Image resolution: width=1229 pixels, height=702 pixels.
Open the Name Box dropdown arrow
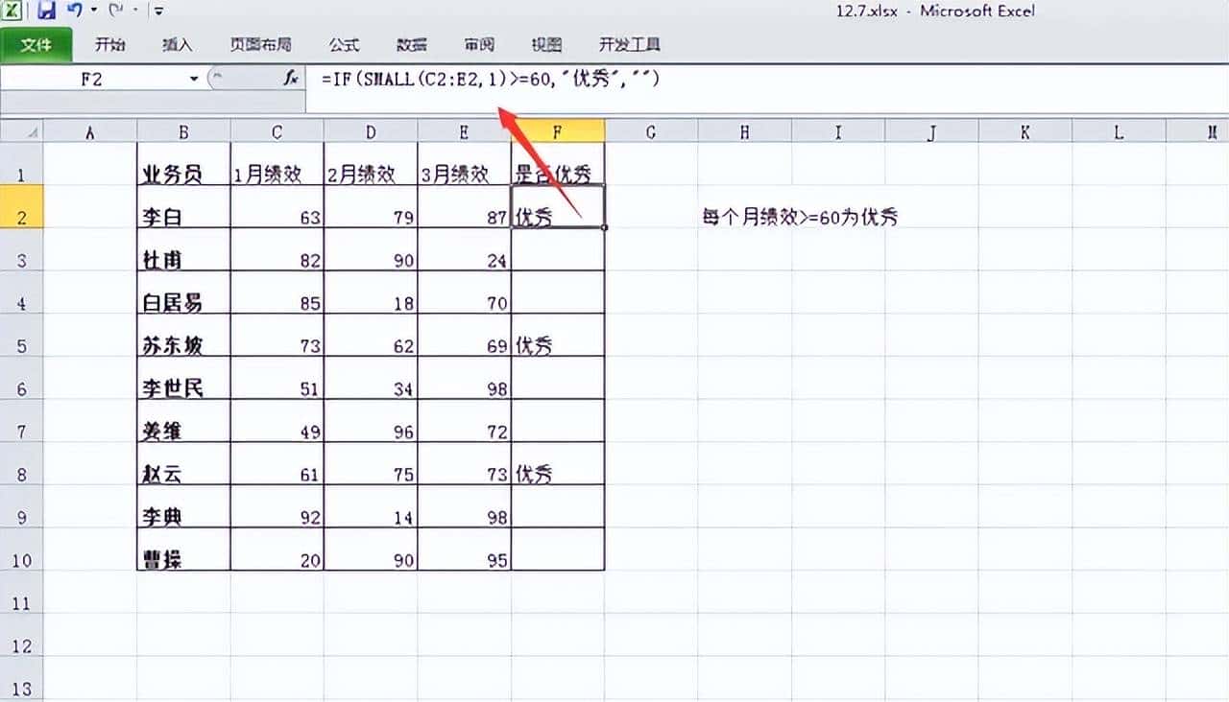click(x=192, y=79)
